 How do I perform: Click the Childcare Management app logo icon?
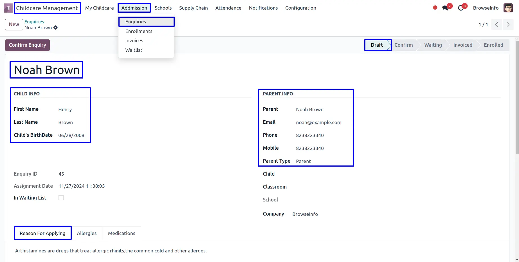8,8
